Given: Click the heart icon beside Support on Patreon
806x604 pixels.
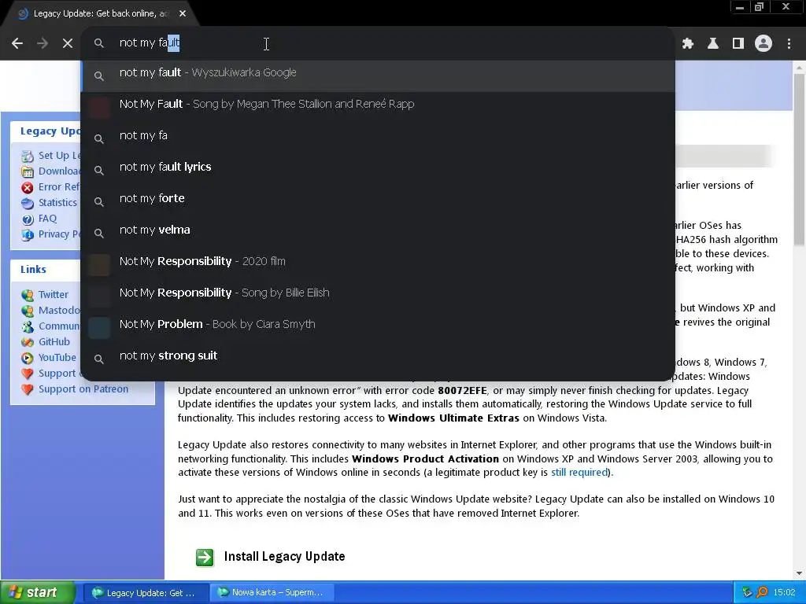Looking at the screenshot, I should pyautogui.click(x=28, y=390).
